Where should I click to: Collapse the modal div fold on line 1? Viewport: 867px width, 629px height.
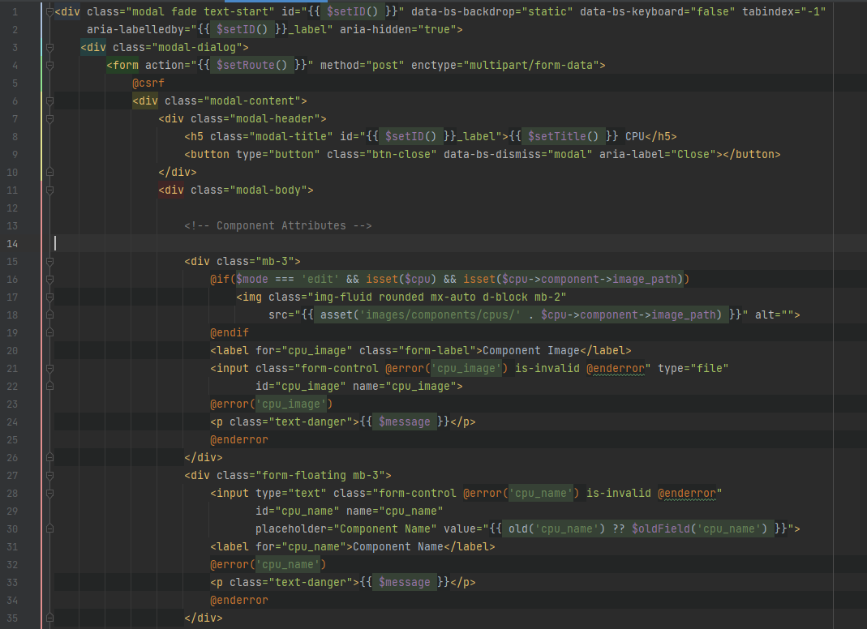tap(49, 11)
